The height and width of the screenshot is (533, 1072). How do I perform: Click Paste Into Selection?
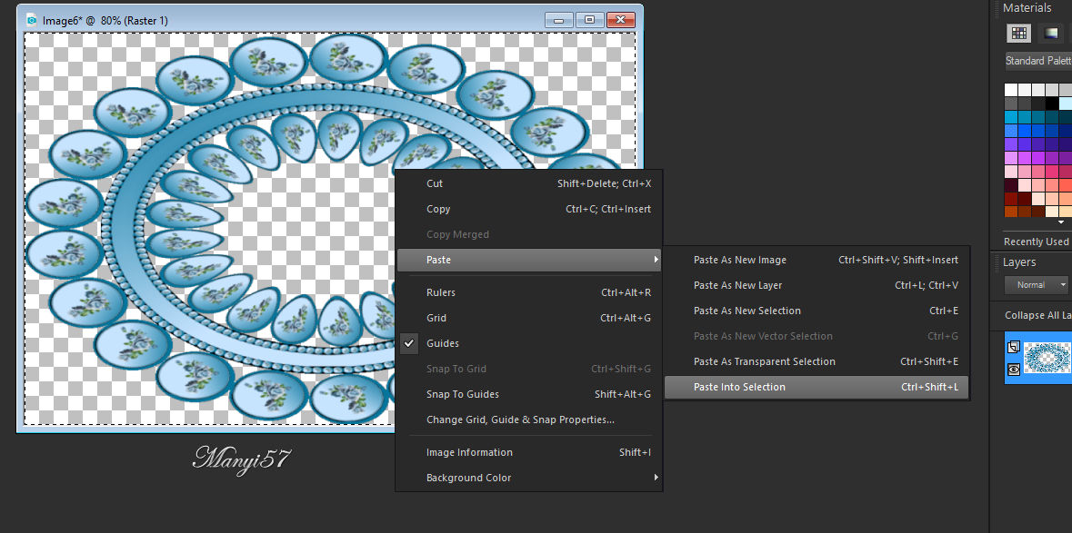pos(817,387)
